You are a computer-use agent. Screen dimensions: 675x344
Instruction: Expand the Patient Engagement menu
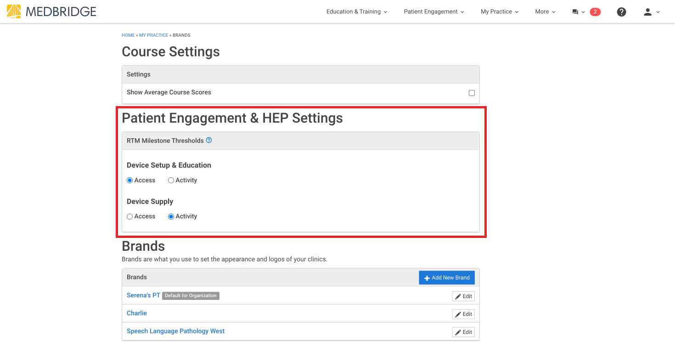(x=434, y=12)
